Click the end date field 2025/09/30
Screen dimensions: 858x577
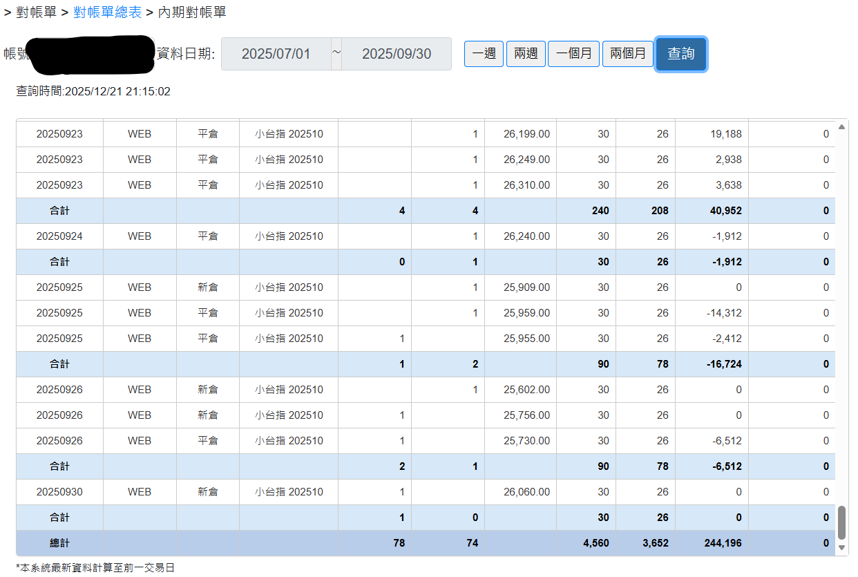click(397, 54)
